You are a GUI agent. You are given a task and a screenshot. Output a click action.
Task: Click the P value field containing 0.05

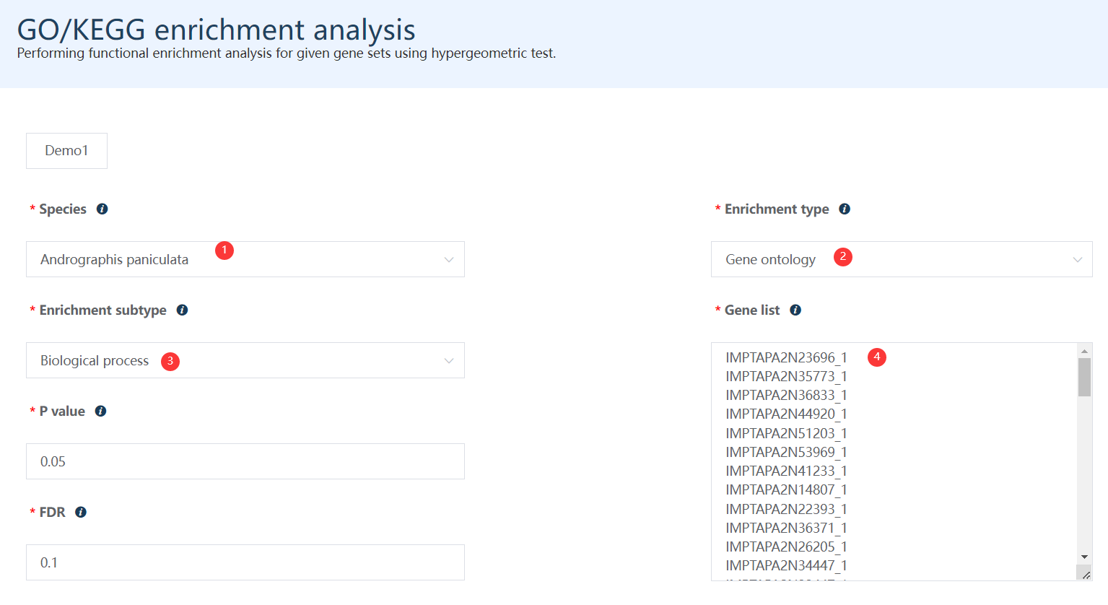click(245, 461)
